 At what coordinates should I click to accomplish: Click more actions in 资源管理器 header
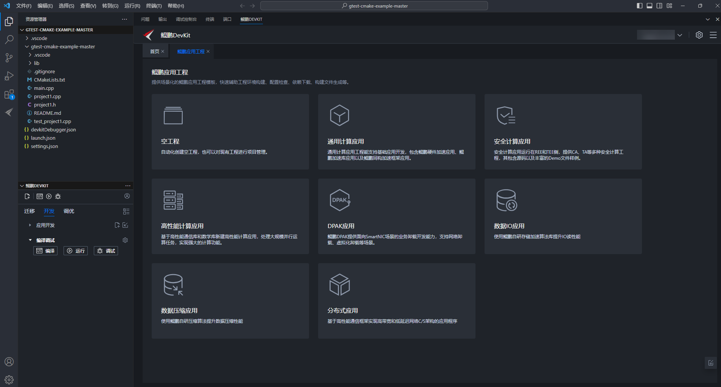(124, 19)
